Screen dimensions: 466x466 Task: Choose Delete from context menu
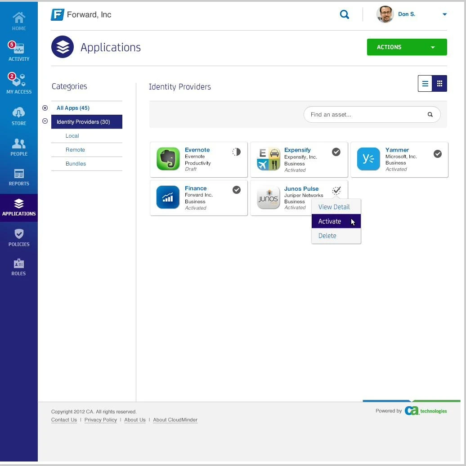click(336, 236)
